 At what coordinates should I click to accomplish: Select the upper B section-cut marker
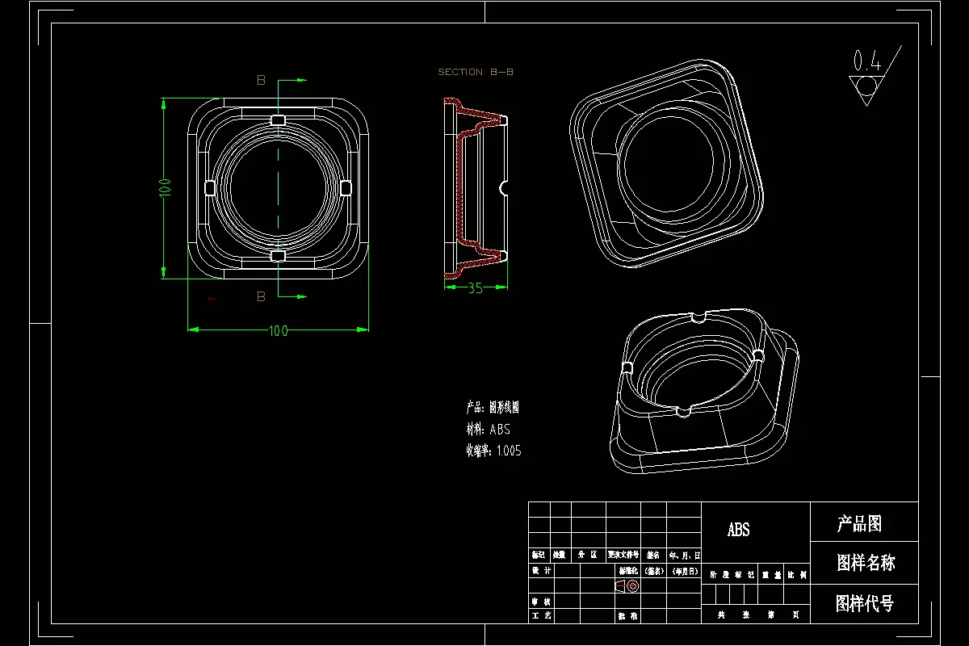pos(261,80)
